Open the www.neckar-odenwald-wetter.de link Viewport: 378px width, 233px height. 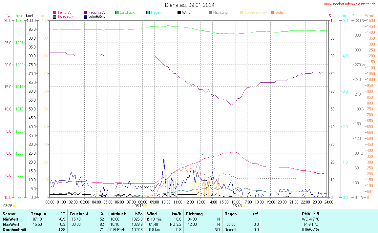coord(350,4)
